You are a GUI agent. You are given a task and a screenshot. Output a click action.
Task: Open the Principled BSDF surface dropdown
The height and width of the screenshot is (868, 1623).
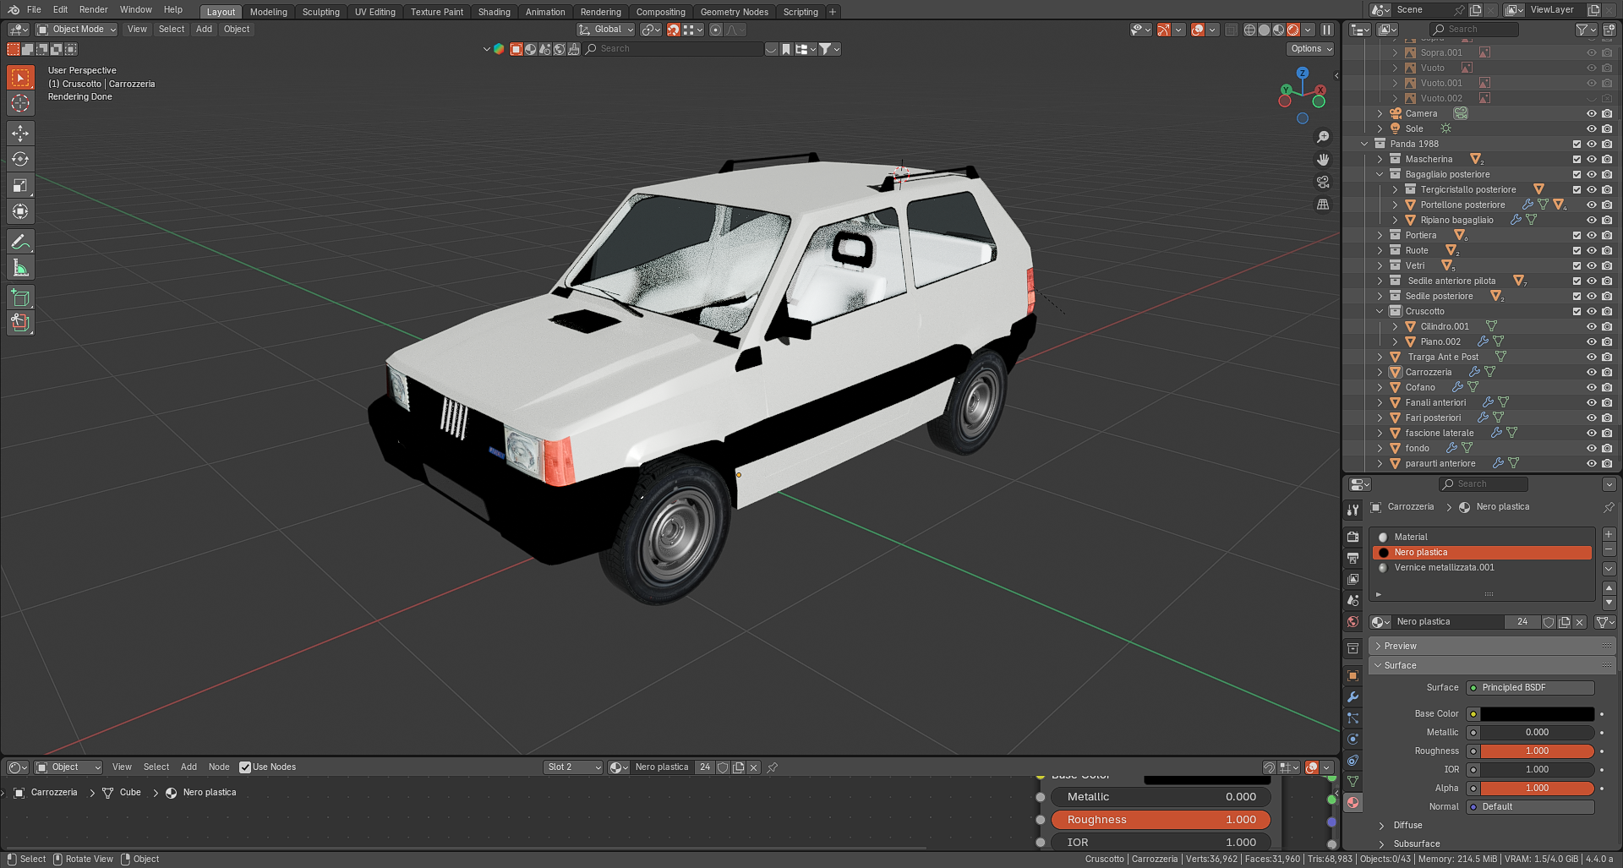[1530, 688]
